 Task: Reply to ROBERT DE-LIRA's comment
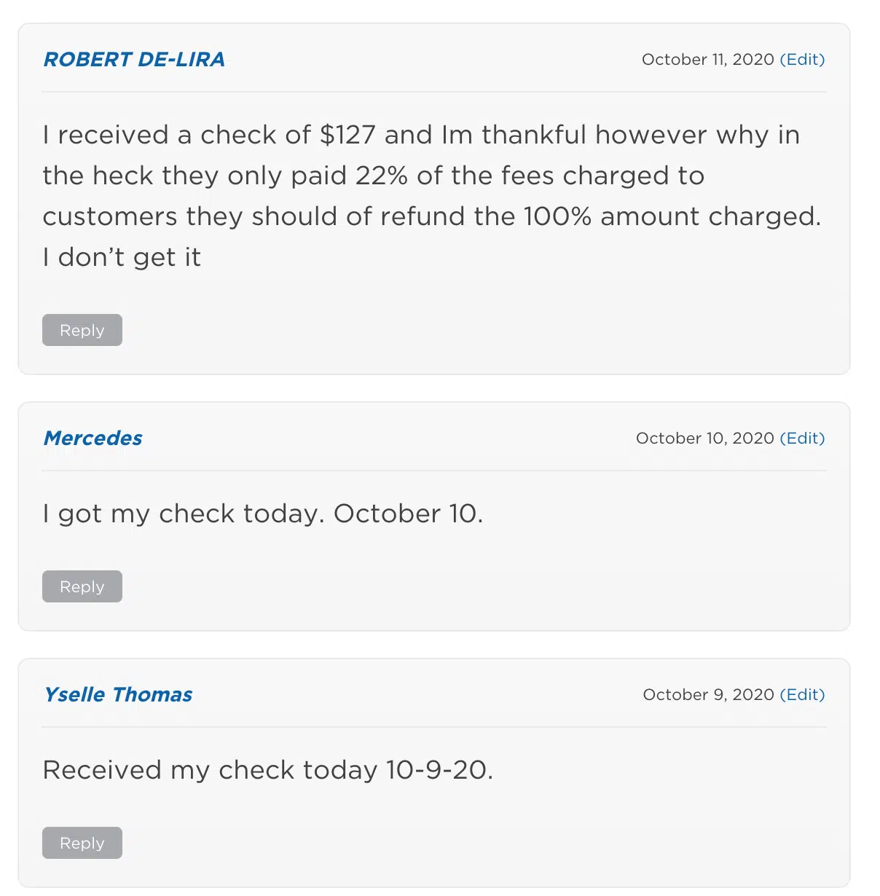coord(82,329)
